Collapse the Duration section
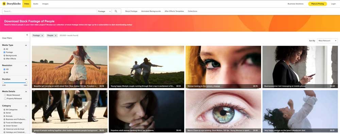Screen dimensions: 340x134 click(26, 79)
